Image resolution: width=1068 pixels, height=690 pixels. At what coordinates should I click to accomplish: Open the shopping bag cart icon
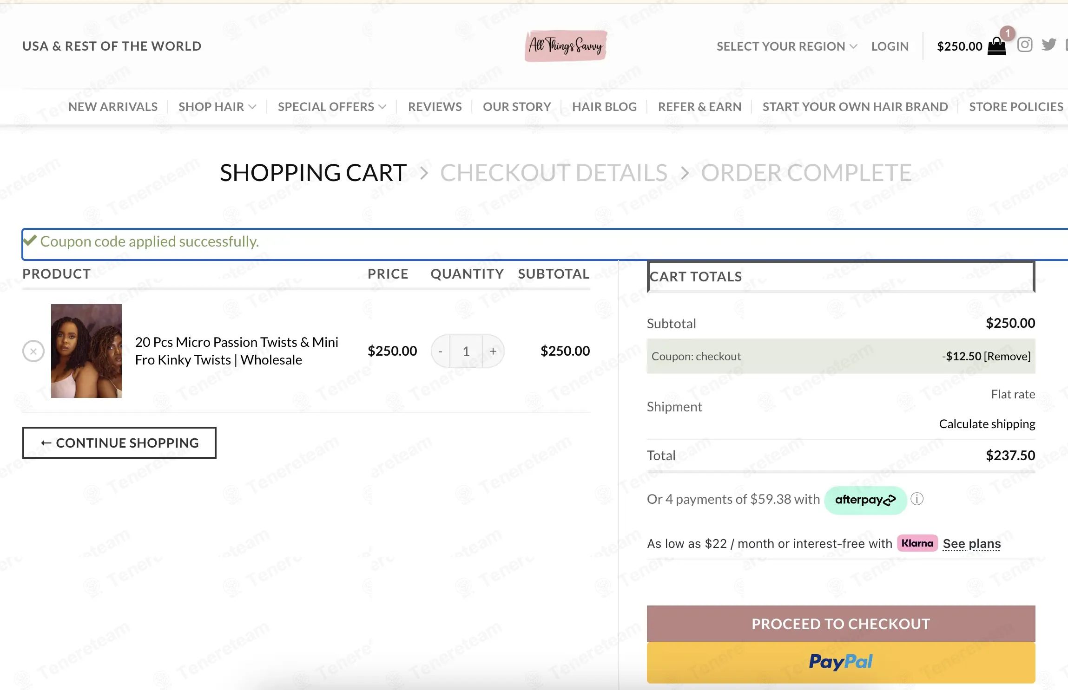click(996, 46)
